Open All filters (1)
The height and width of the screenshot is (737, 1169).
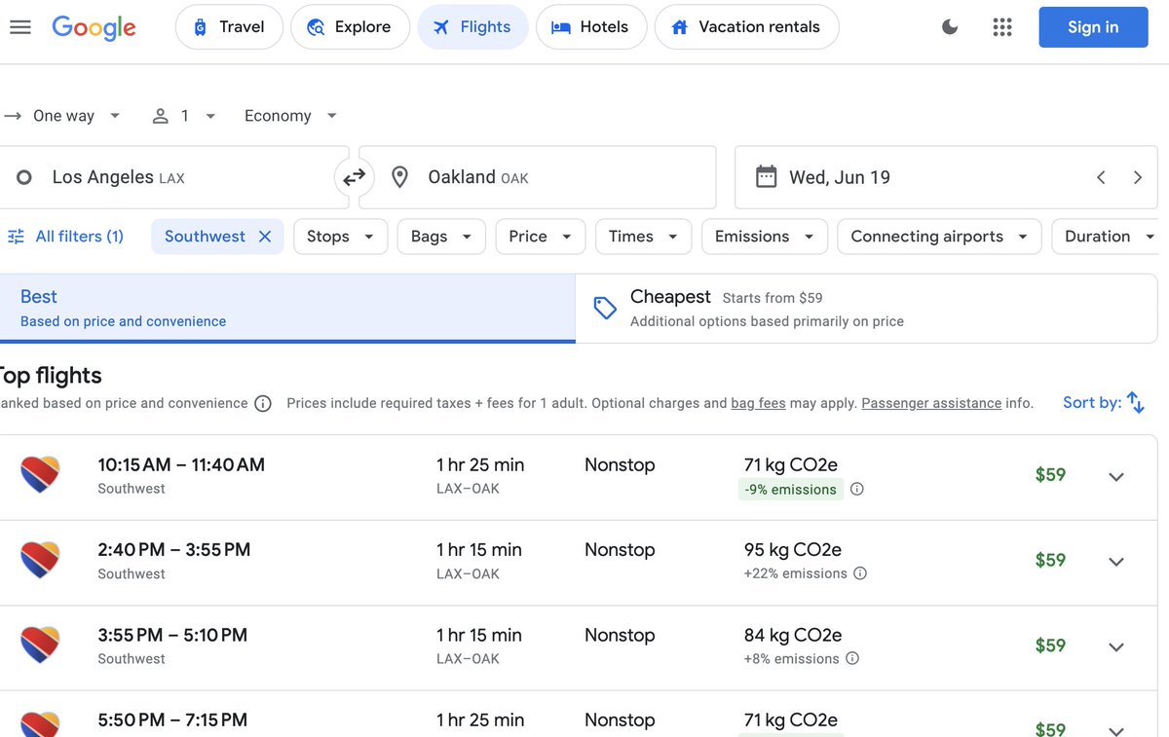[x=65, y=237]
